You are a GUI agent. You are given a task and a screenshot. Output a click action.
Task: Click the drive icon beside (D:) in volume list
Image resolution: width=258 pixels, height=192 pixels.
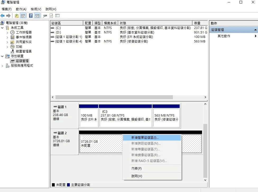click(x=53, y=32)
